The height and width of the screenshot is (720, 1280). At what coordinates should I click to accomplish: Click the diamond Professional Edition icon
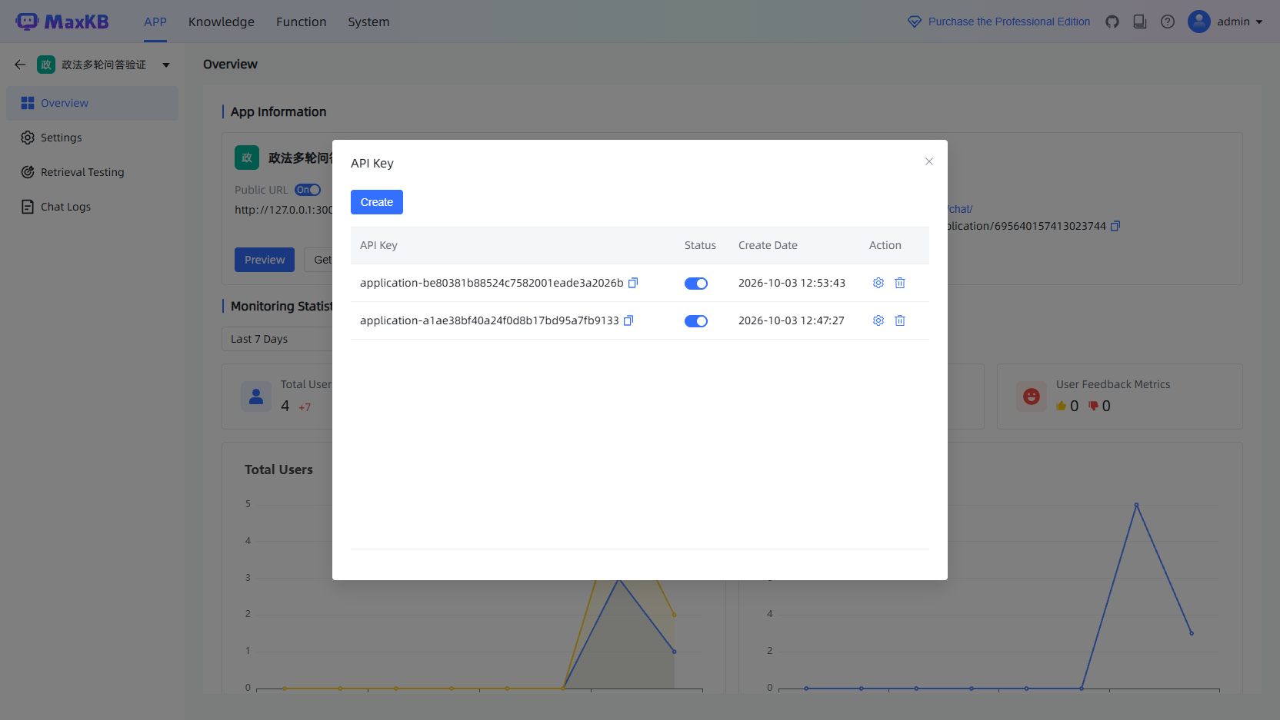915,22
